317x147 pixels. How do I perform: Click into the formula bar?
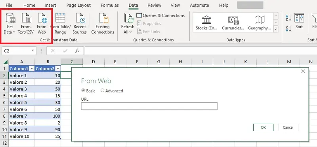(201, 51)
